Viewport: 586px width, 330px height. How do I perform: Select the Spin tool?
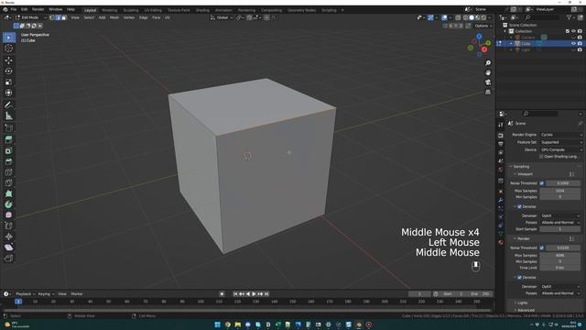pos(9,204)
